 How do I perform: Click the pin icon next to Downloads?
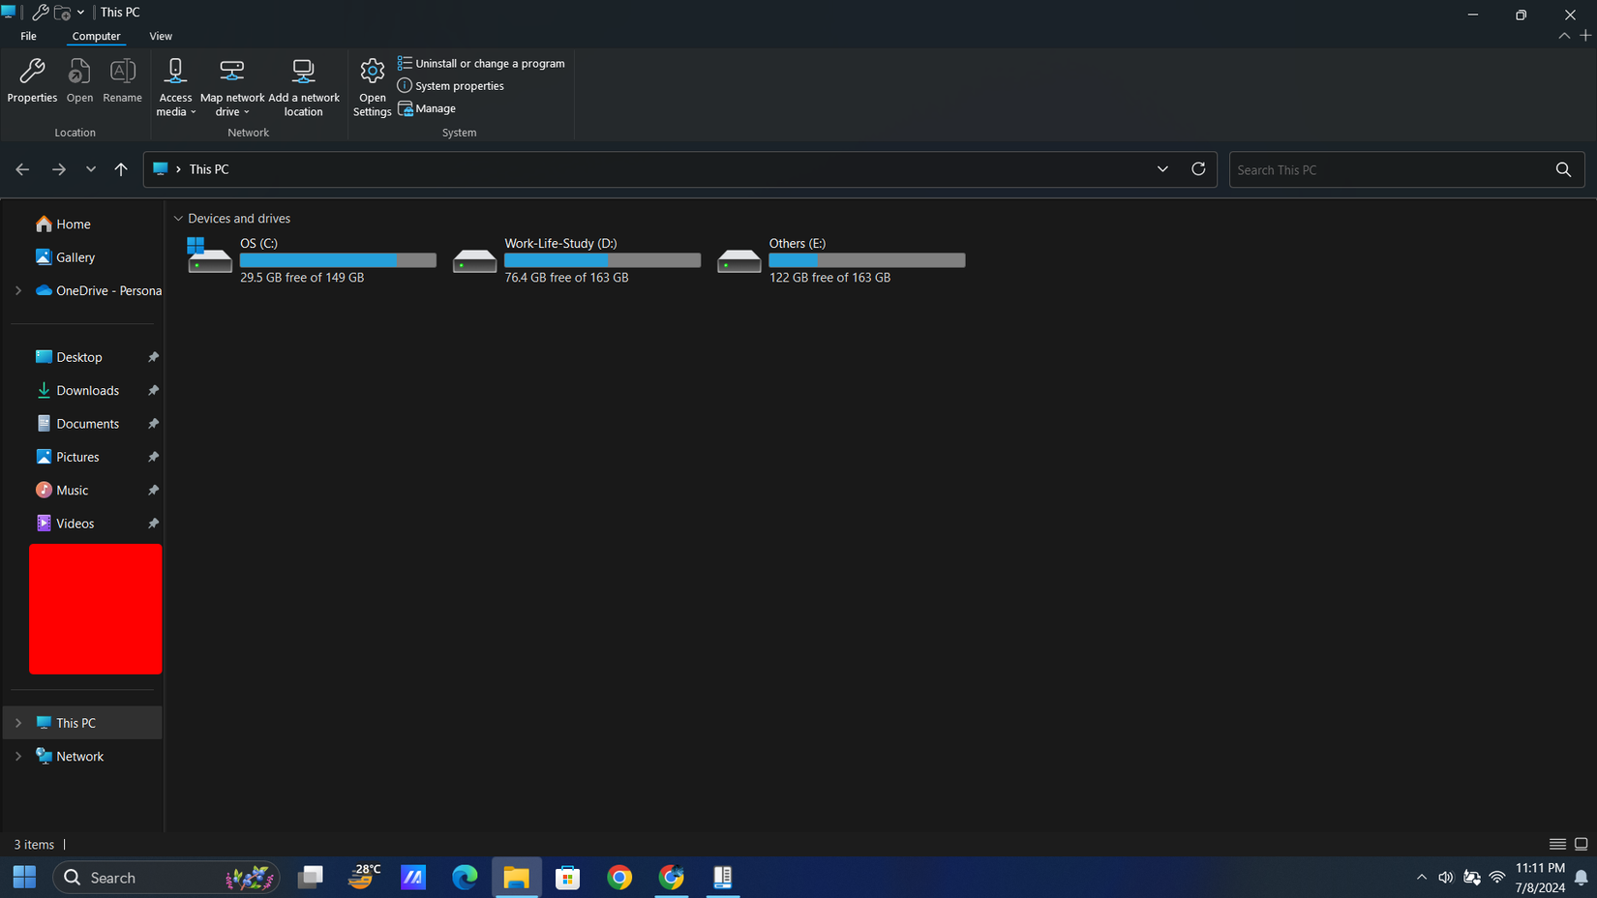click(152, 390)
